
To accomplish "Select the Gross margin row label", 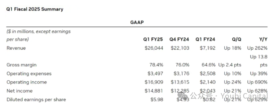I will [21, 65].
